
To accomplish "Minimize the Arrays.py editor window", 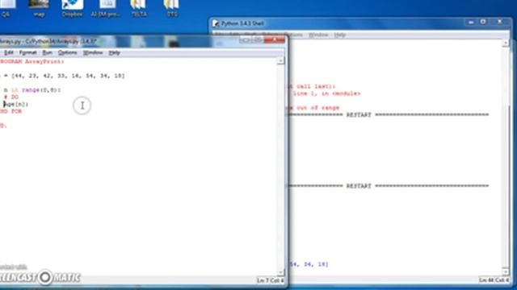I will click(246, 40).
